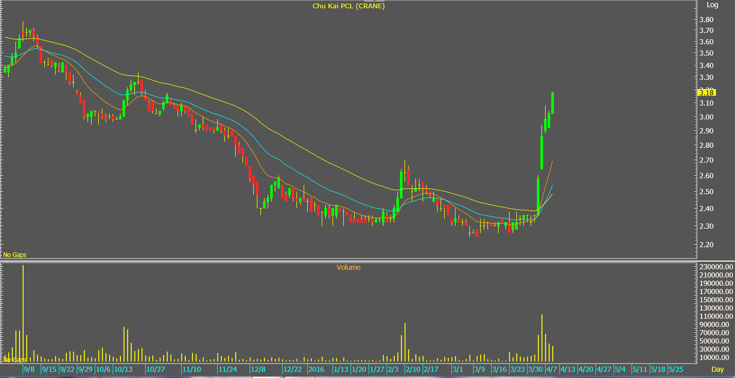Screen dimensions: 735x378
Task: Click No Gaps label in volume pane
Action: pyautogui.click(x=15, y=359)
